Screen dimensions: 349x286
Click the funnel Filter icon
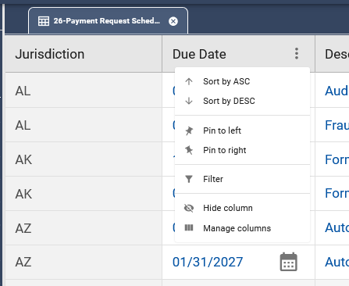[x=189, y=179]
